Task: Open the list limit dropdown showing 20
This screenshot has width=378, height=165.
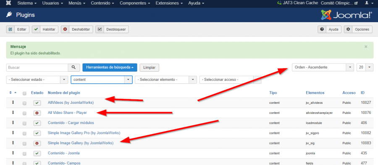Action: [x=365, y=67]
